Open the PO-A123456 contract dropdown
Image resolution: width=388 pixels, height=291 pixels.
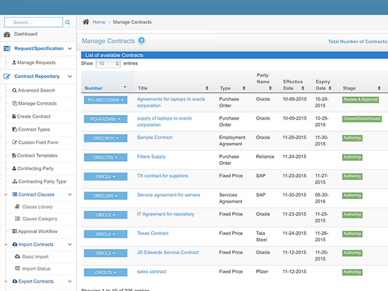[x=105, y=119]
